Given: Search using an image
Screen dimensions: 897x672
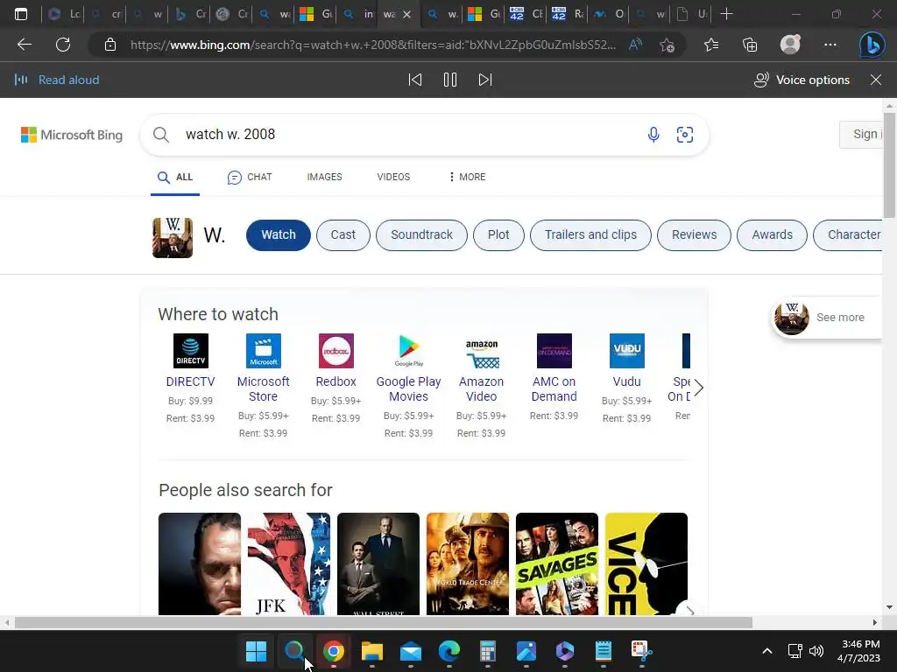Looking at the screenshot, I should click(x=685, y=135).
